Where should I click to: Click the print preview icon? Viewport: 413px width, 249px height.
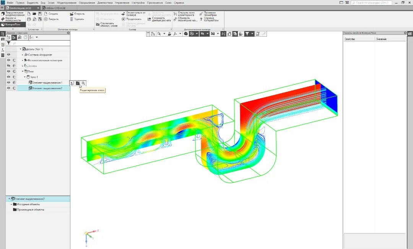[x=34, y=19]
